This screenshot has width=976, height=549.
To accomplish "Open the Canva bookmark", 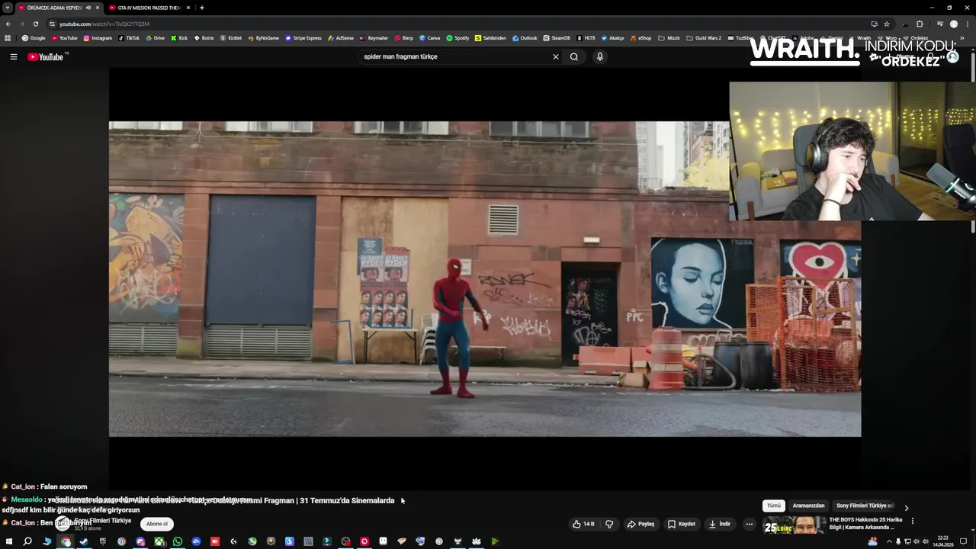I will (430, 38).
